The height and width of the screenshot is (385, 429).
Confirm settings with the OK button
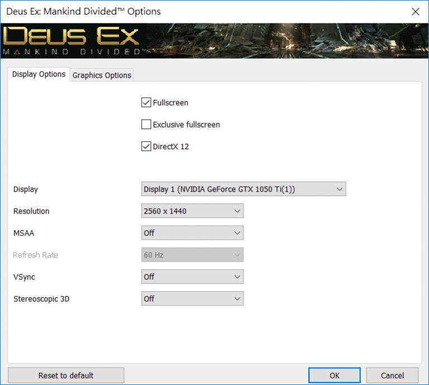335,375
